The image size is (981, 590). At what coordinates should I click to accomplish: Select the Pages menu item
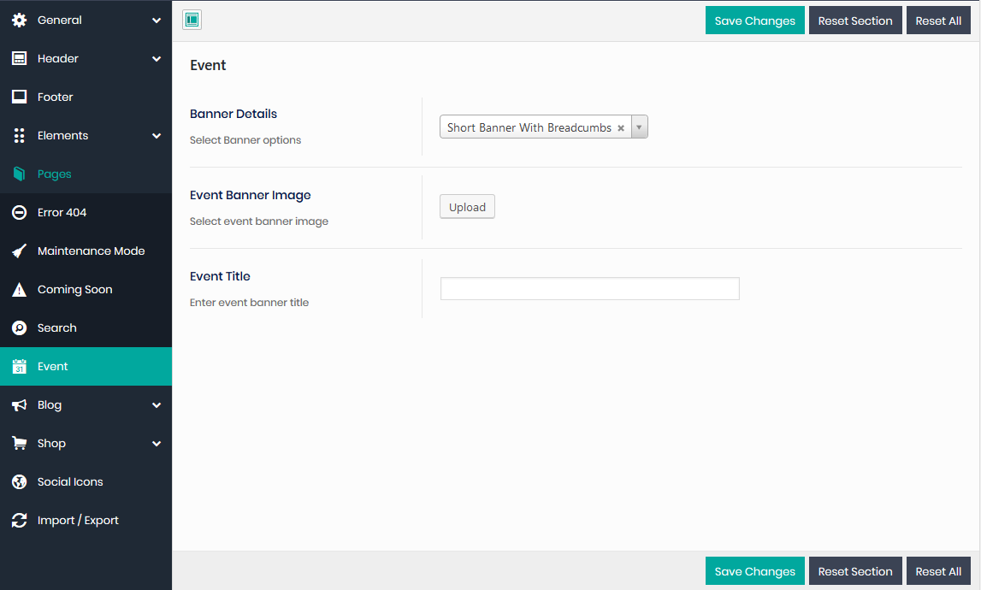[x=54, y=174]
